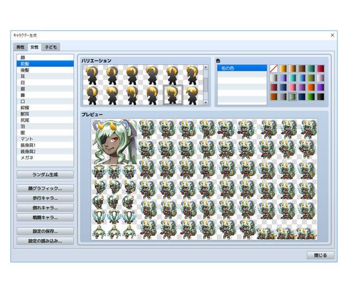Click the 倒れキャラ... export button
The width and height of the screenshot is (348, 293).
point(45,208)
